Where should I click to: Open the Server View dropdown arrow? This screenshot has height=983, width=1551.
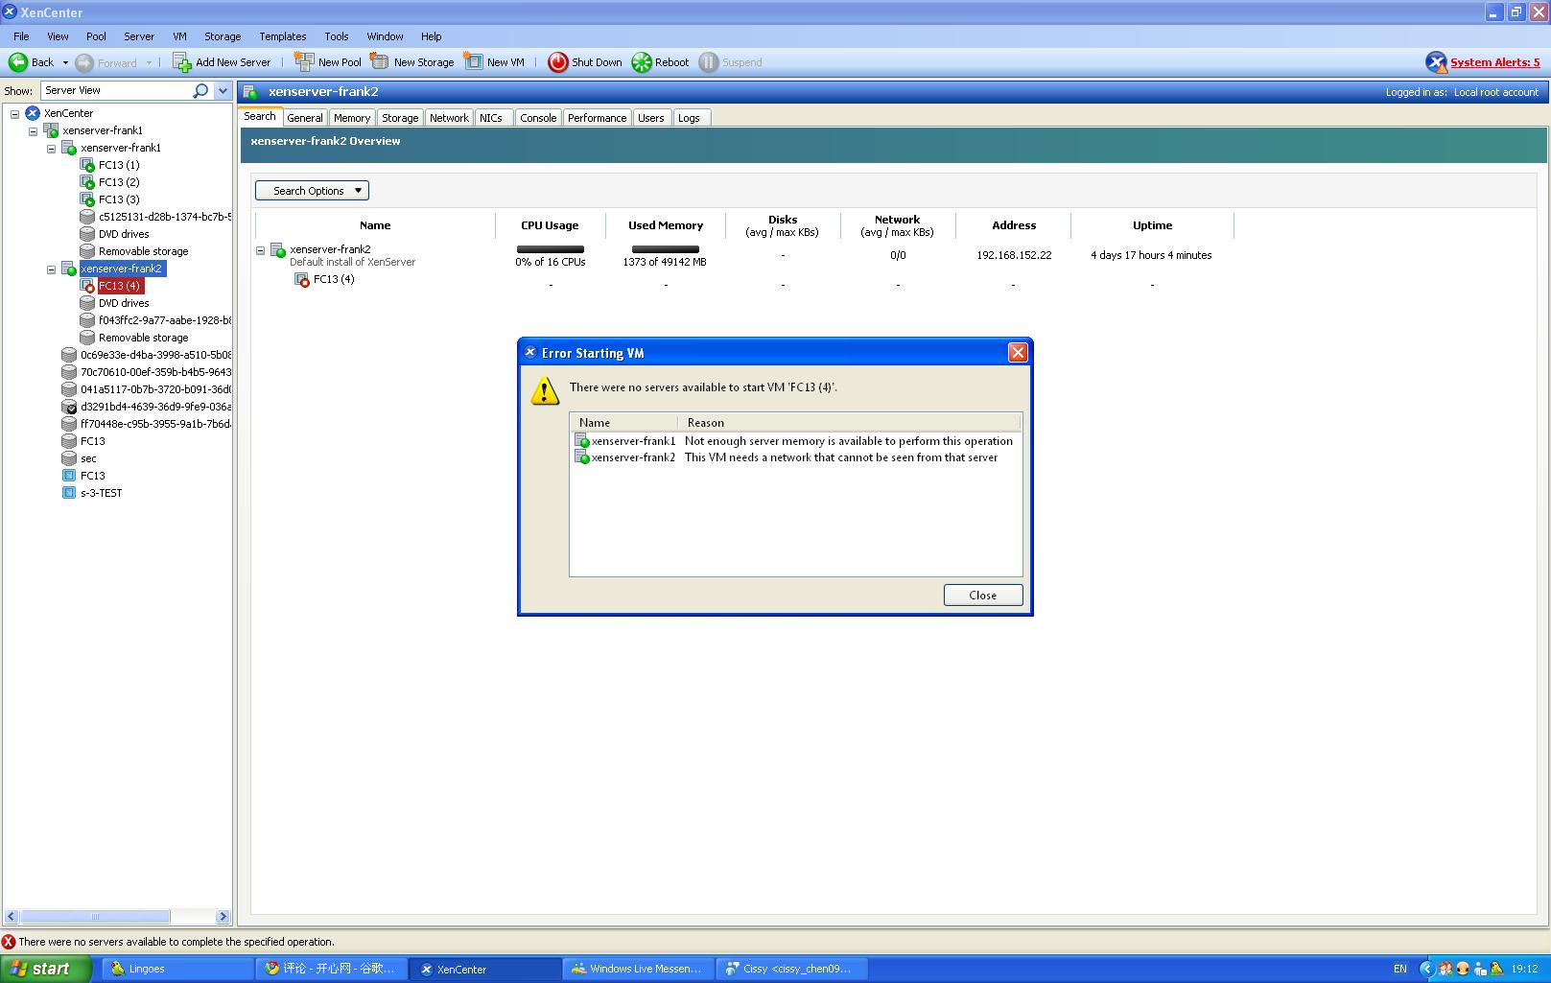[x=223, y=90]
